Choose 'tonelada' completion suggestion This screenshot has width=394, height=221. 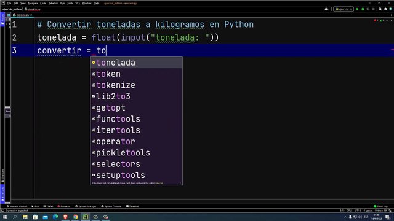[137, 63]
